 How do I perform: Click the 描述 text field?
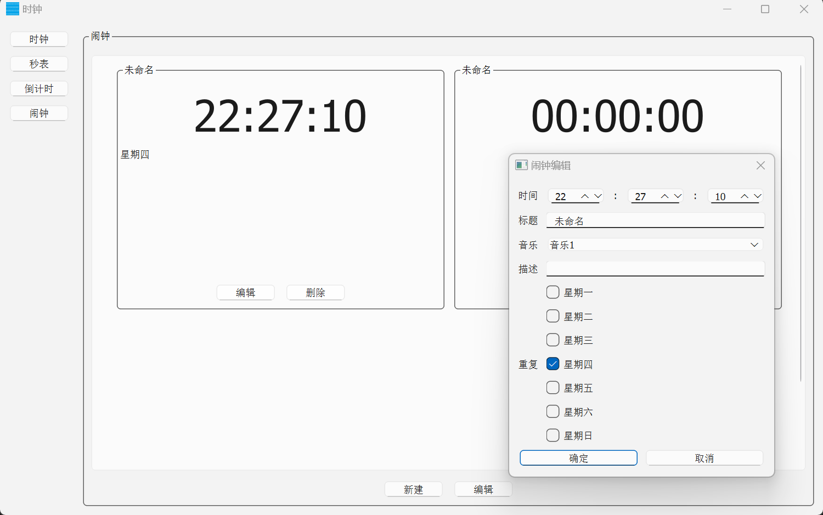655,269
